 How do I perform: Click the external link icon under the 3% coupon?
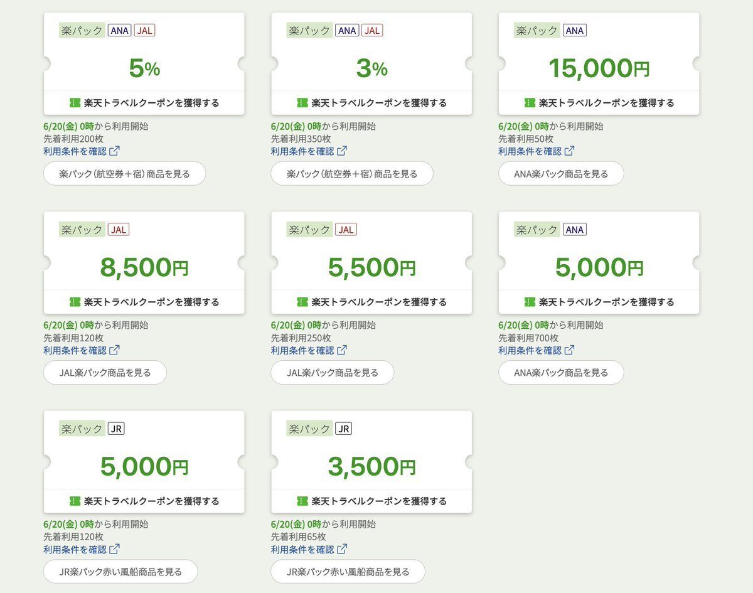point(342,151)
